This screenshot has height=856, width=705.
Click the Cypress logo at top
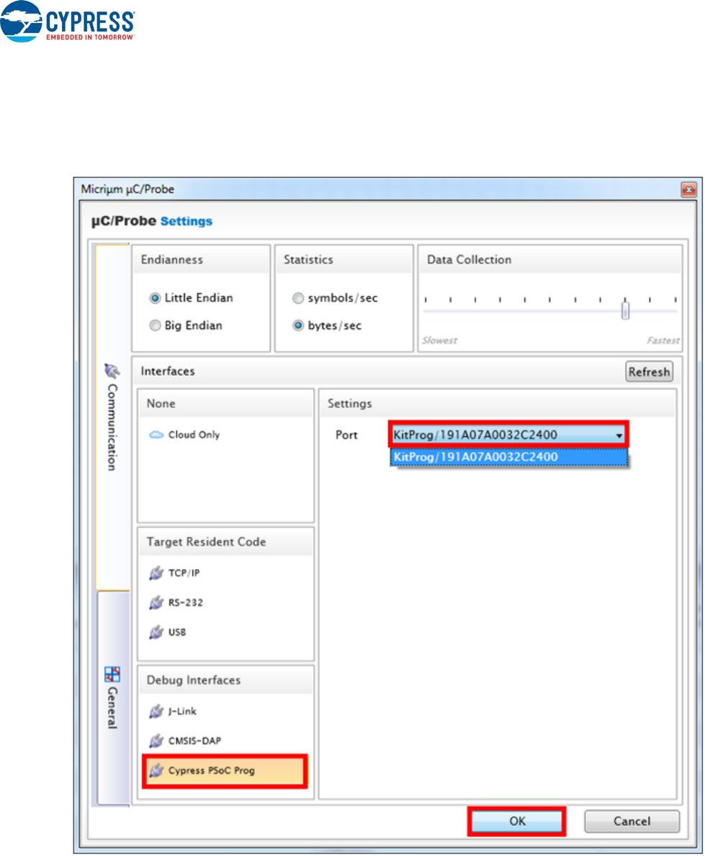pyautogui.click(x=68, y=20)
